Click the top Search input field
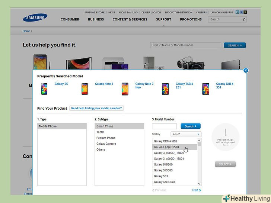Image resolution: width=271 pixels, height=203 pixels. click(x=225, y=19)
